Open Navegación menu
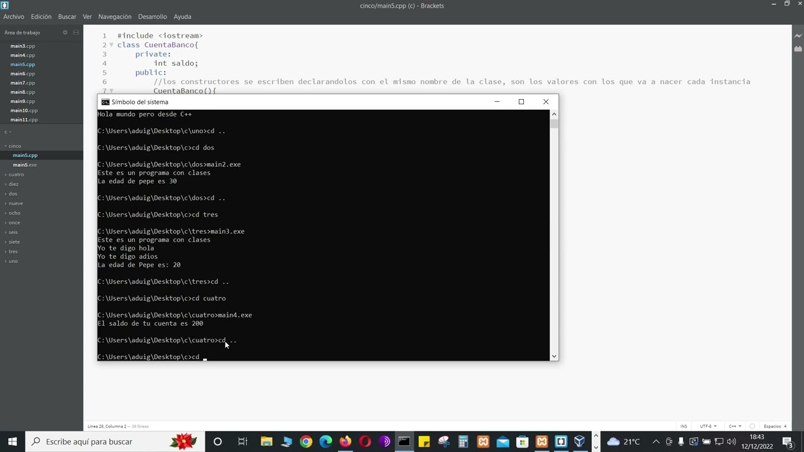Viewport: 804px width, 452px height. 115,16
